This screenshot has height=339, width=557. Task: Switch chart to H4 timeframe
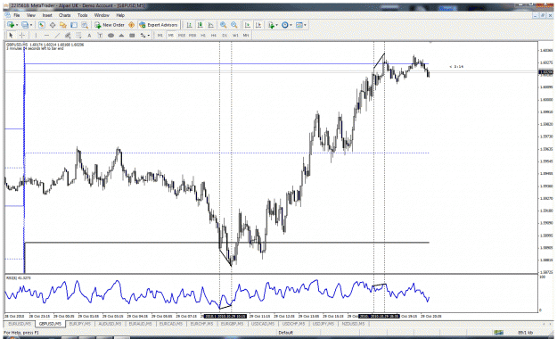point(214,35)
